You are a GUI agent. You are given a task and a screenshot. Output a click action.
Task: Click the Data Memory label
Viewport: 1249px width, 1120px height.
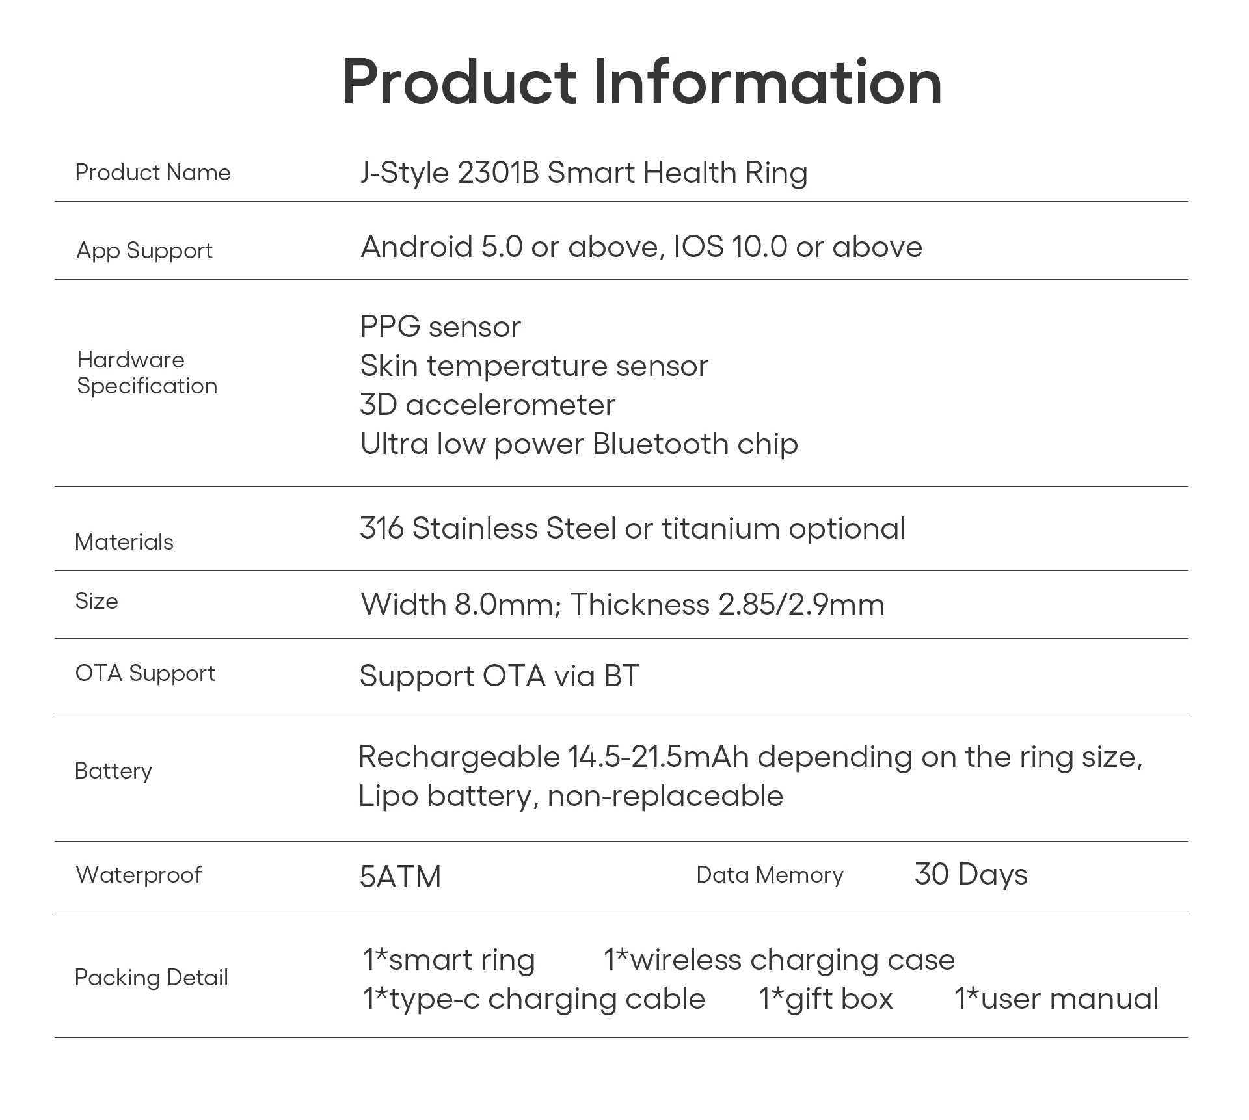[770, 875]
